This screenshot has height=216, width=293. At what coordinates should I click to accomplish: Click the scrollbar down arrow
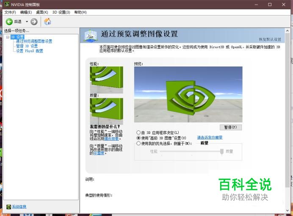287,210
